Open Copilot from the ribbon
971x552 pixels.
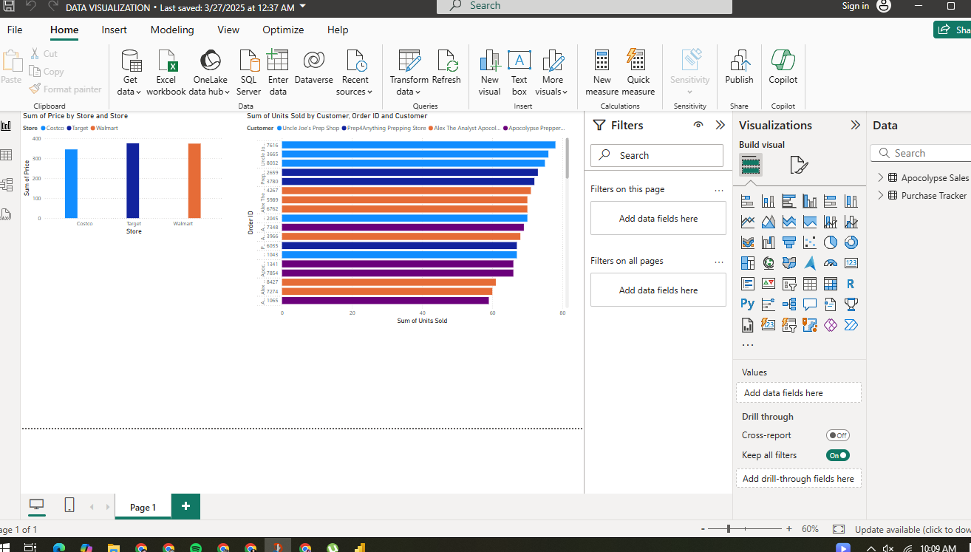click(783, 67)
